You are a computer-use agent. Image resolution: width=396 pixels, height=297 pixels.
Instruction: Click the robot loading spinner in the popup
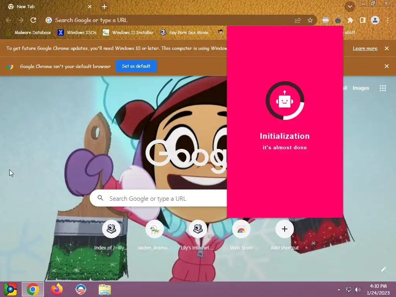[285, 101]
